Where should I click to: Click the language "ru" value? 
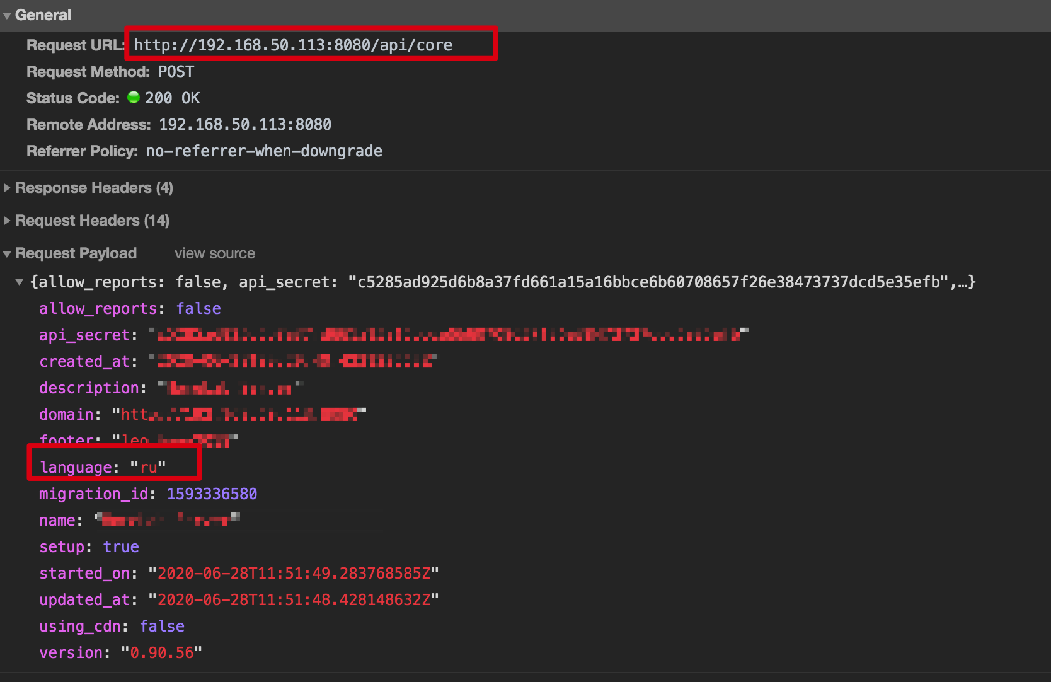[149, 467]
